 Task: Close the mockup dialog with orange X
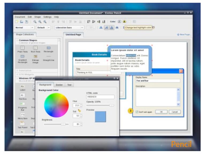181,71
